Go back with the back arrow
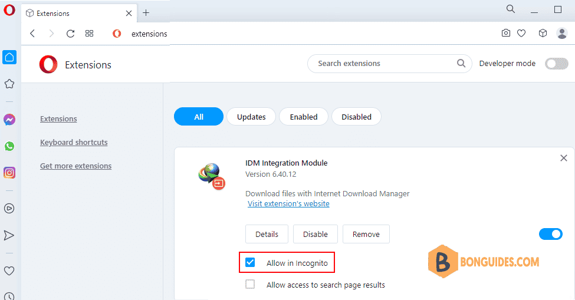The height and width of the screenshot is (300, 575). 32,34
